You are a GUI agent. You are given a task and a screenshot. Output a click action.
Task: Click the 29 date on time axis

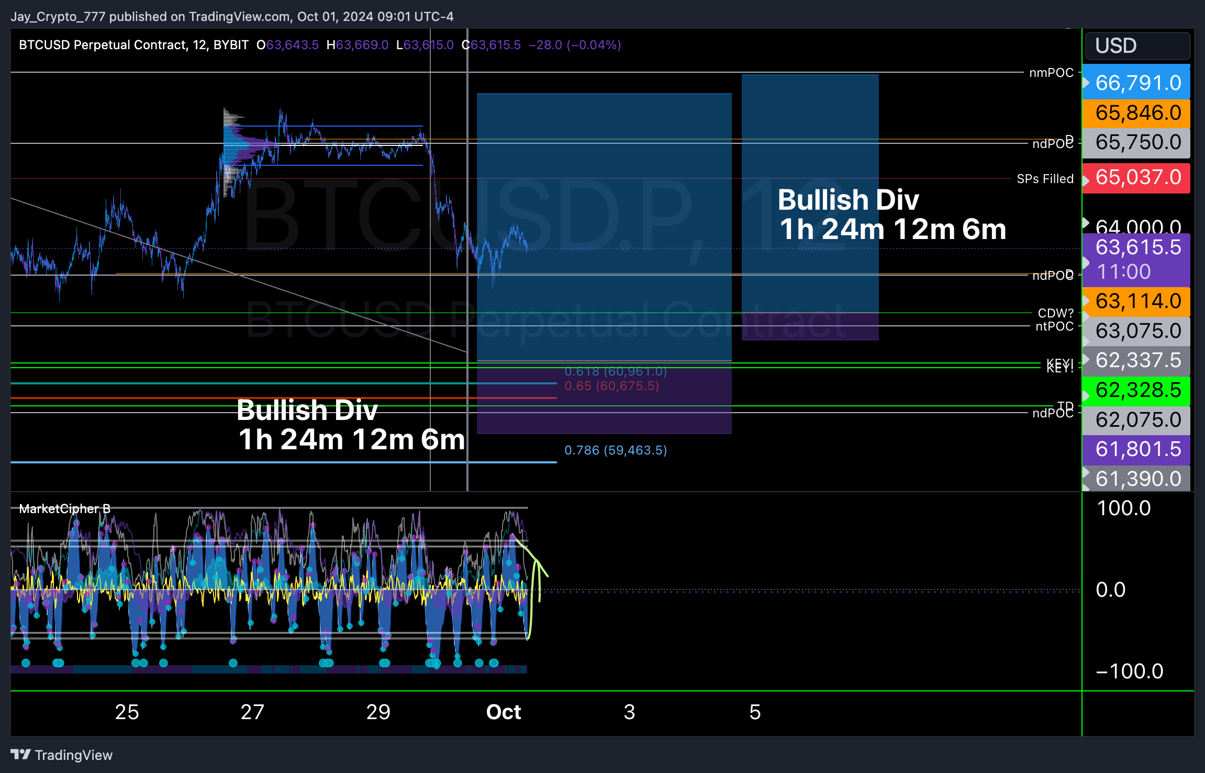(378, 712)
